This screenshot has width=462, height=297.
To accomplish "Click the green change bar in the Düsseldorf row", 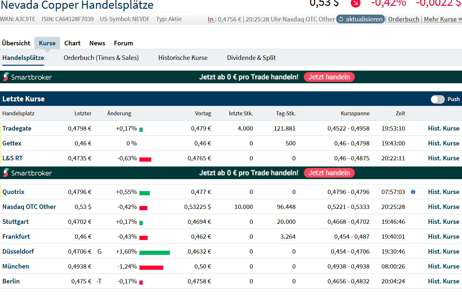I will pos(154,253).
